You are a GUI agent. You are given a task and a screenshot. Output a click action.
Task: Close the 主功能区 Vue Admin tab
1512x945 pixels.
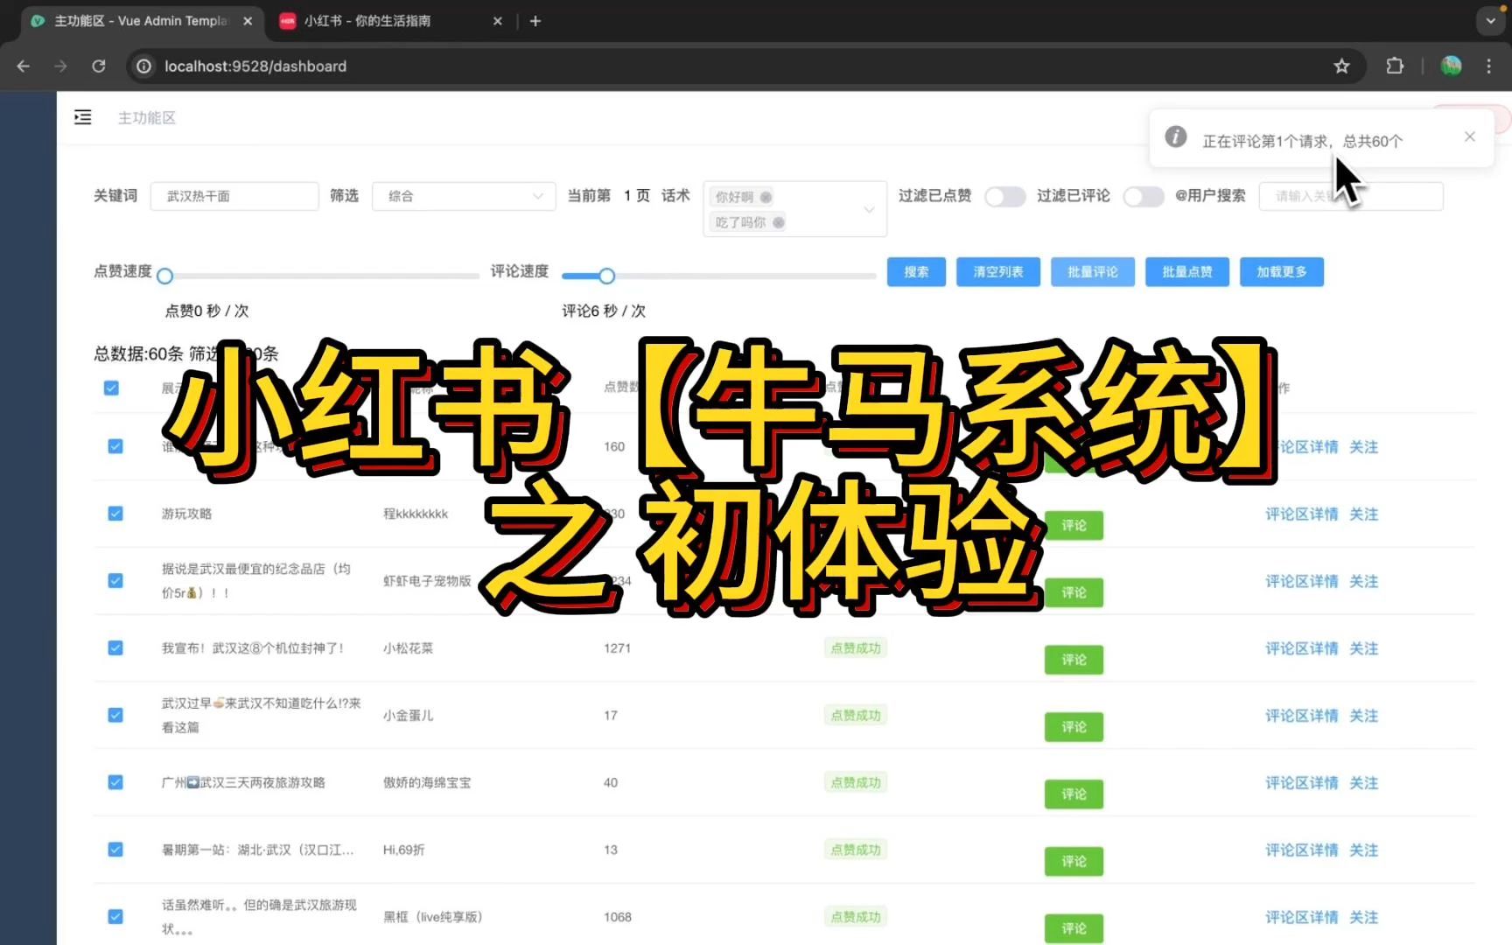tap(248, 21)
